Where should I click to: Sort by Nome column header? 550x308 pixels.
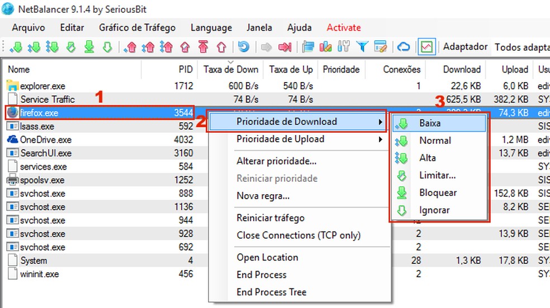pos(72,69)
